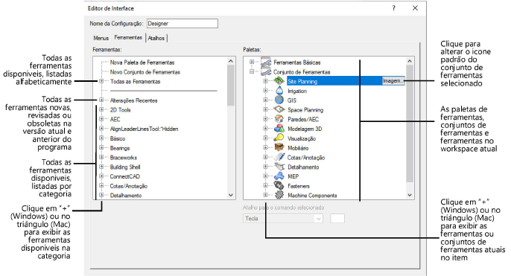This screenshot has height=276, width=511.
Task: Select the Machine Components row label
Action: (312, 195)
